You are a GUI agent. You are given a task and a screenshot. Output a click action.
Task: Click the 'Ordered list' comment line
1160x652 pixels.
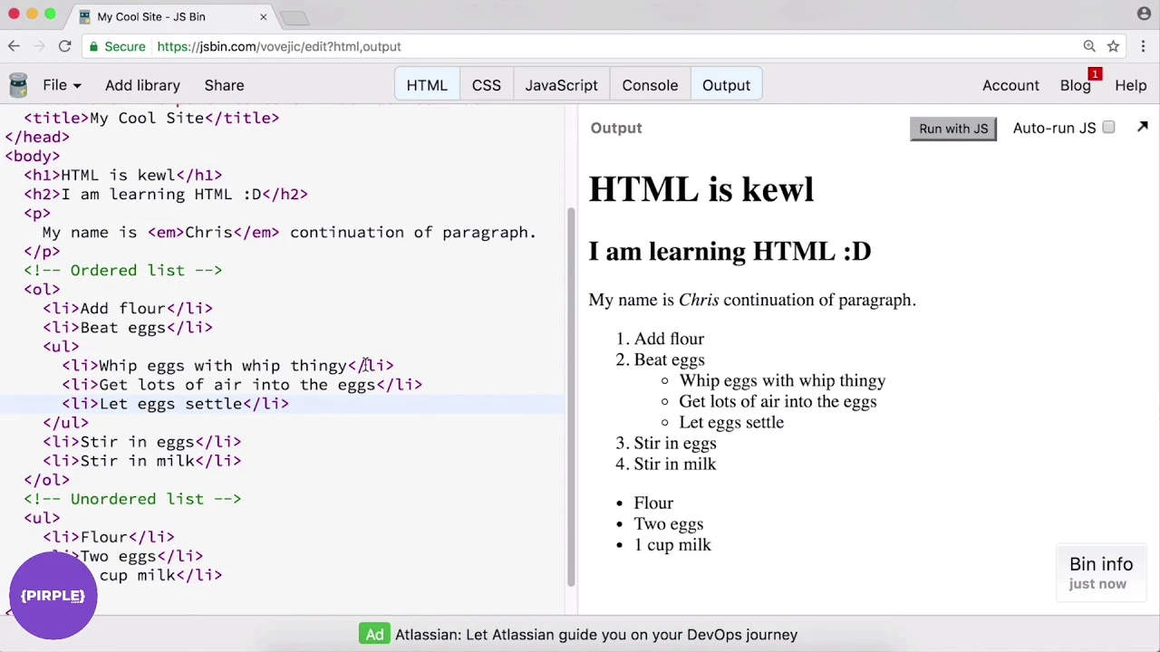click(122, 271)
